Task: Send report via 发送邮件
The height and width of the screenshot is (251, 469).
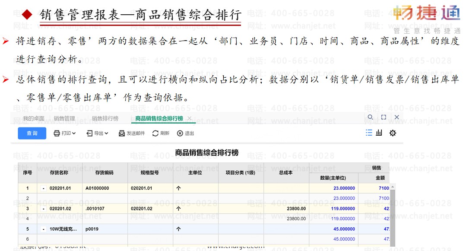Action: tap(132, 133)
